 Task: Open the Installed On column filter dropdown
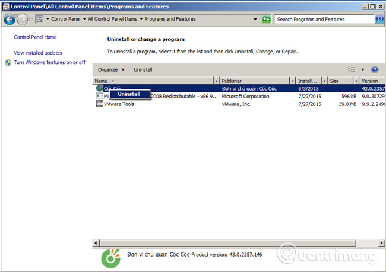click(325, 81)
